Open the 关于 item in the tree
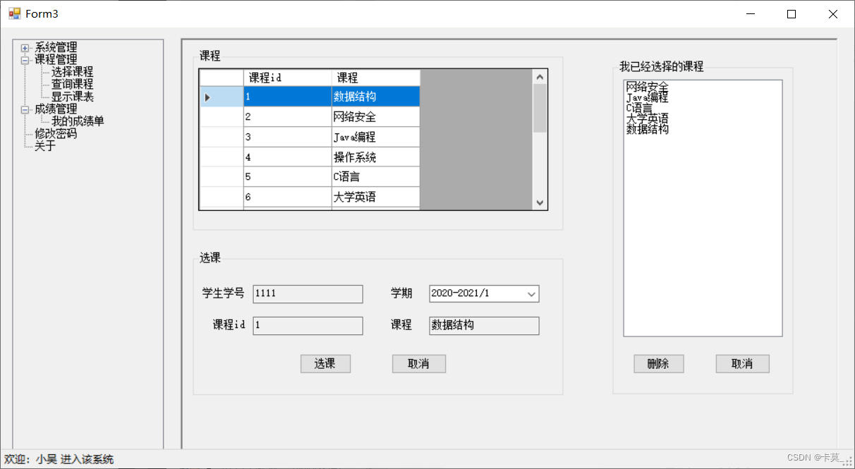This screenshot has width=855, height=469. point(45,146)
